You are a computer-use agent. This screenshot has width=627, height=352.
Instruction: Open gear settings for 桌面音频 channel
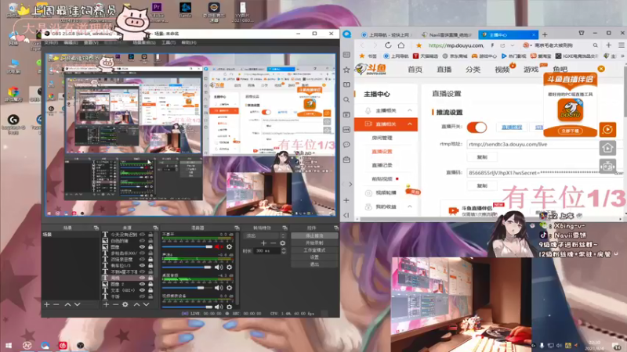(229, 287)
